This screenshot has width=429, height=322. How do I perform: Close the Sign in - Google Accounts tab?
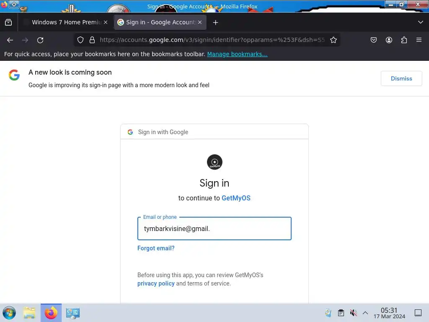(x=200, y=22)
